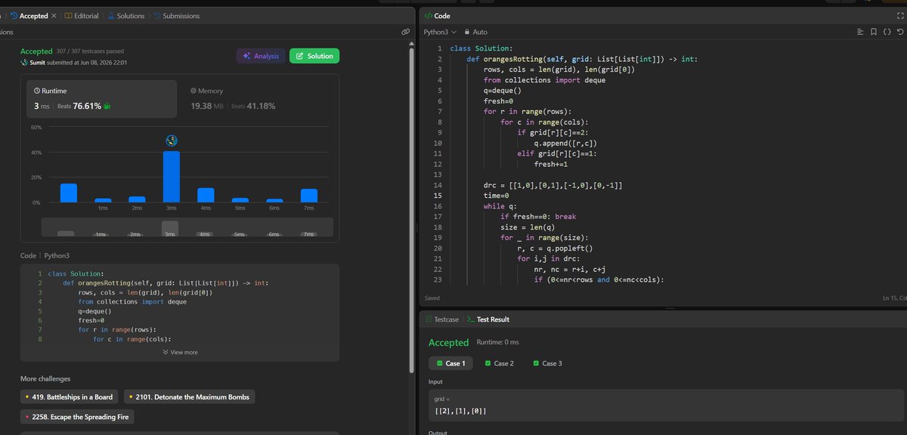Click editor line 15 containing time=0
Image resolution: width=907 pixels, height=435 pixels.
click(497, 195)
